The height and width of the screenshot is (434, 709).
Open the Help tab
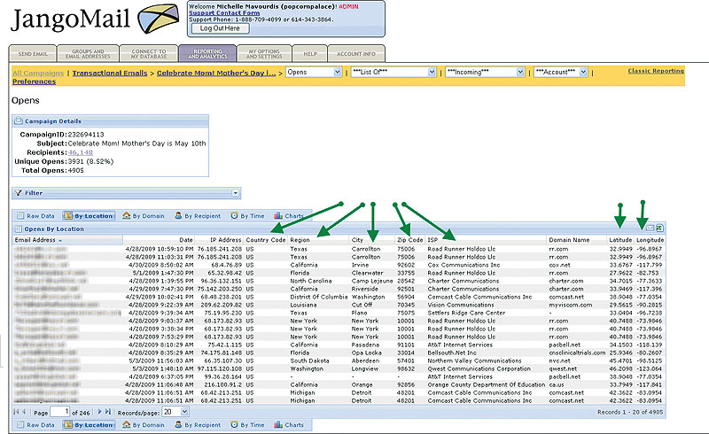coord(309,54)
